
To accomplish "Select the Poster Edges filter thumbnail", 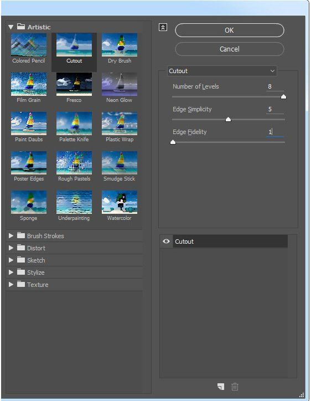I will tap(29, 163).
